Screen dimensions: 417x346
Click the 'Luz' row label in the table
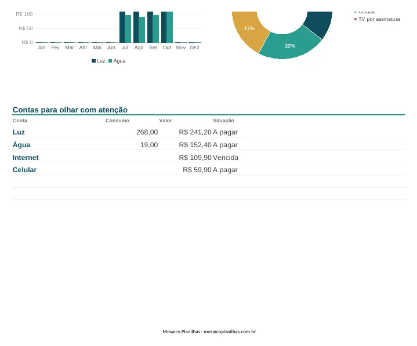click(19, 132)
